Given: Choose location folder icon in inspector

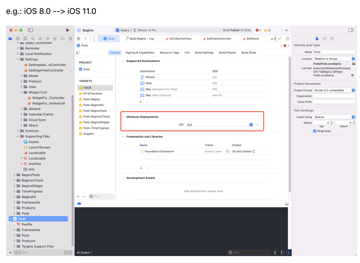Looking at the screenshot, I should point(354,64).
